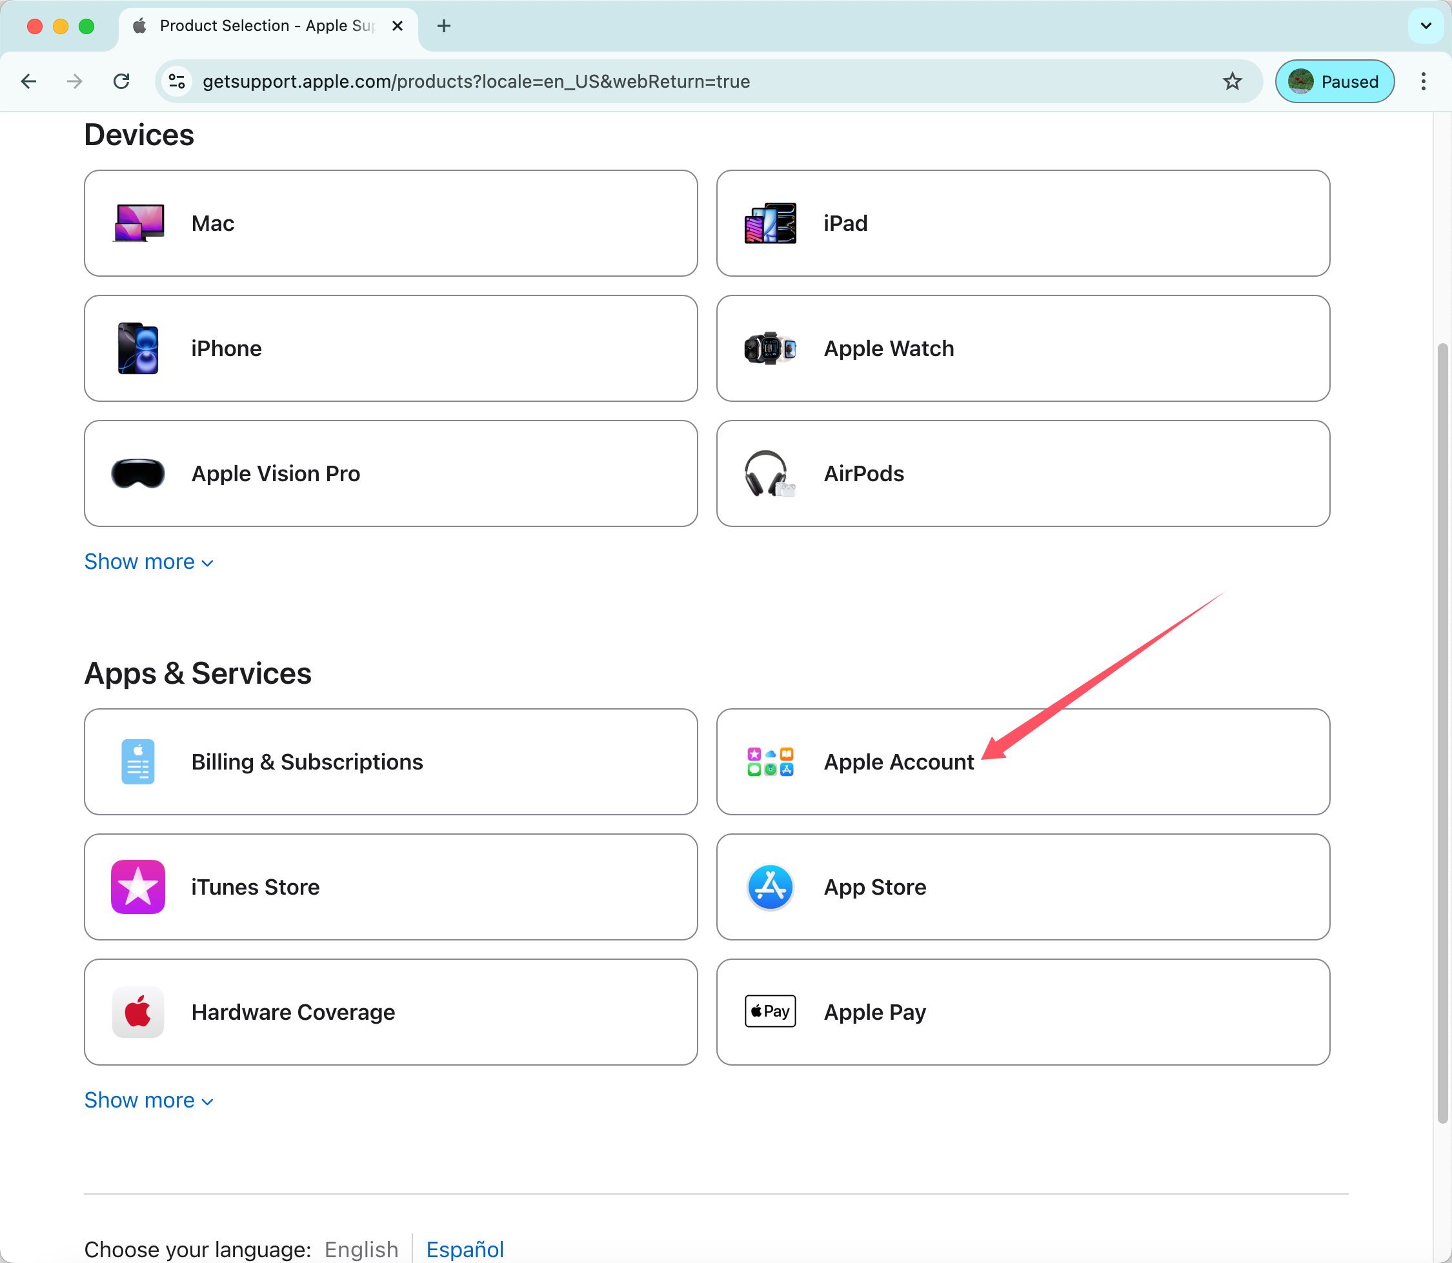Expand Show more under Apps & Services
Image resolution: width=1452 pixels, height=1263 pixels.
149,1100
